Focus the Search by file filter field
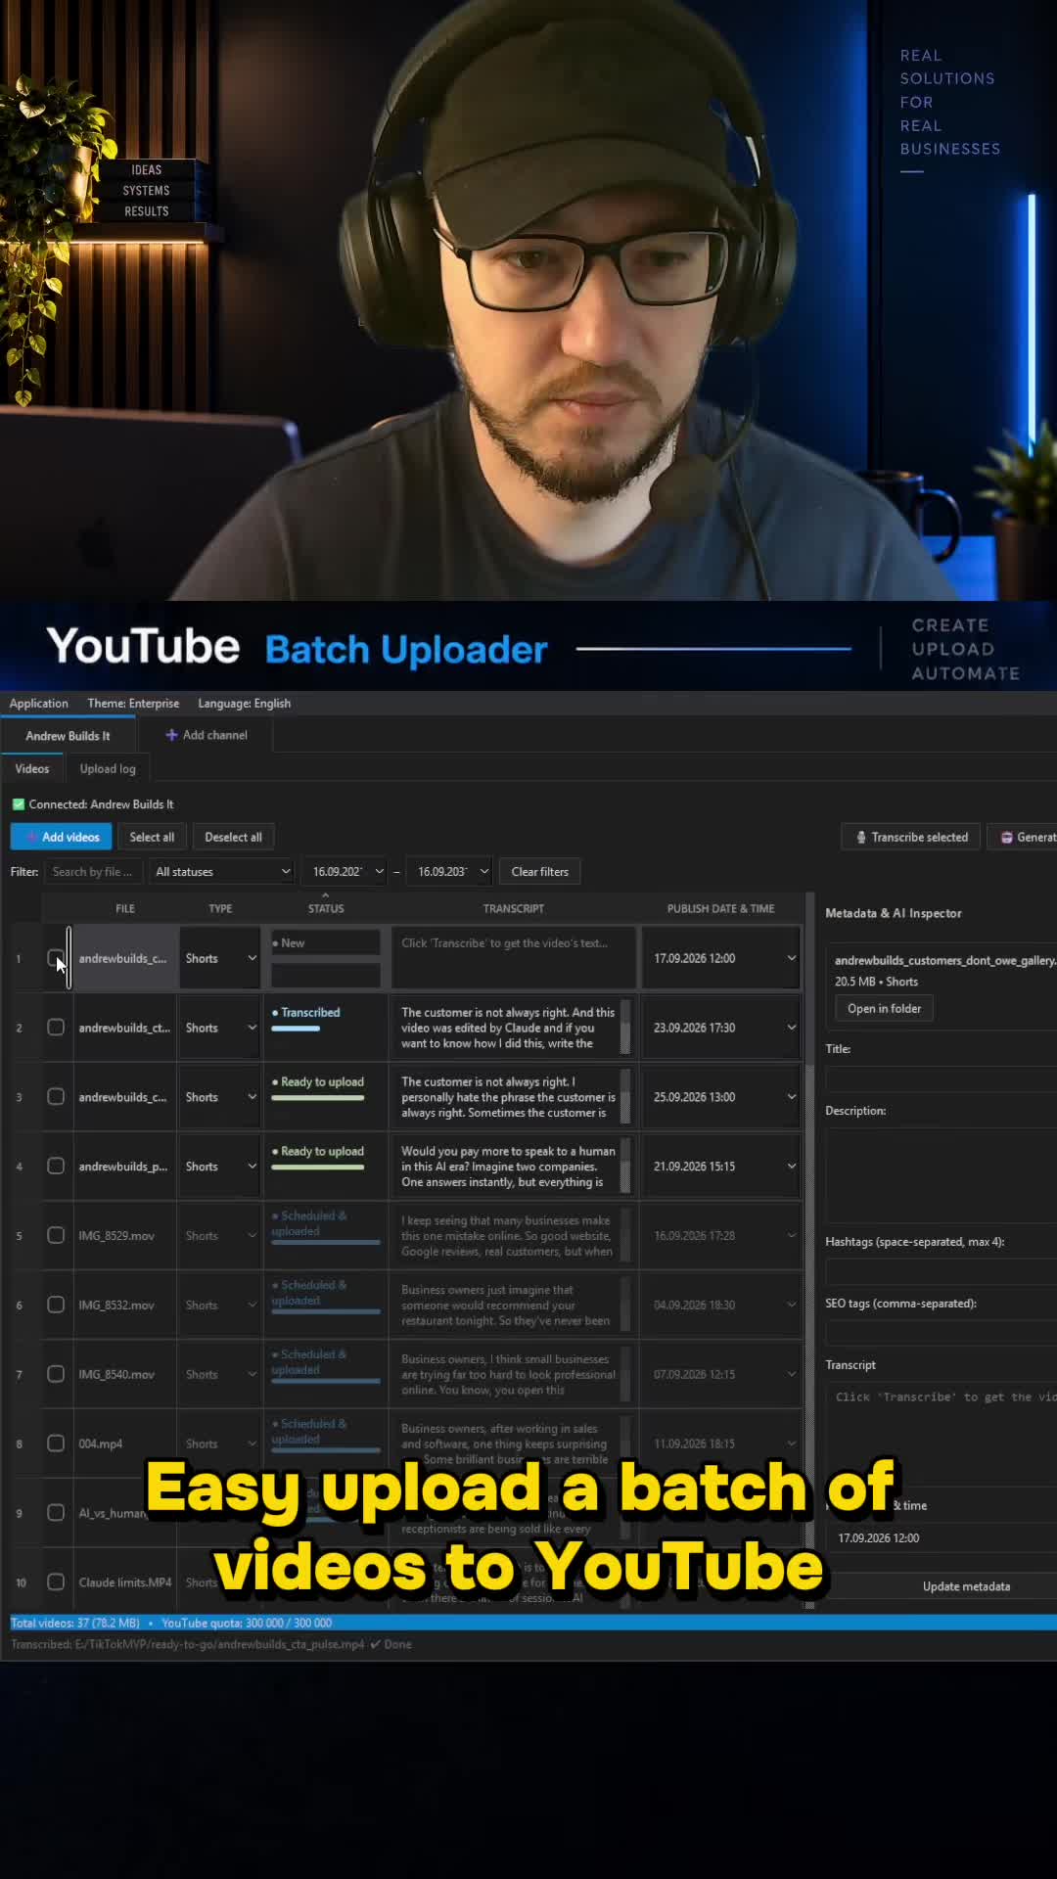This screenshot has width=1057, height=1879. point(93,871)
